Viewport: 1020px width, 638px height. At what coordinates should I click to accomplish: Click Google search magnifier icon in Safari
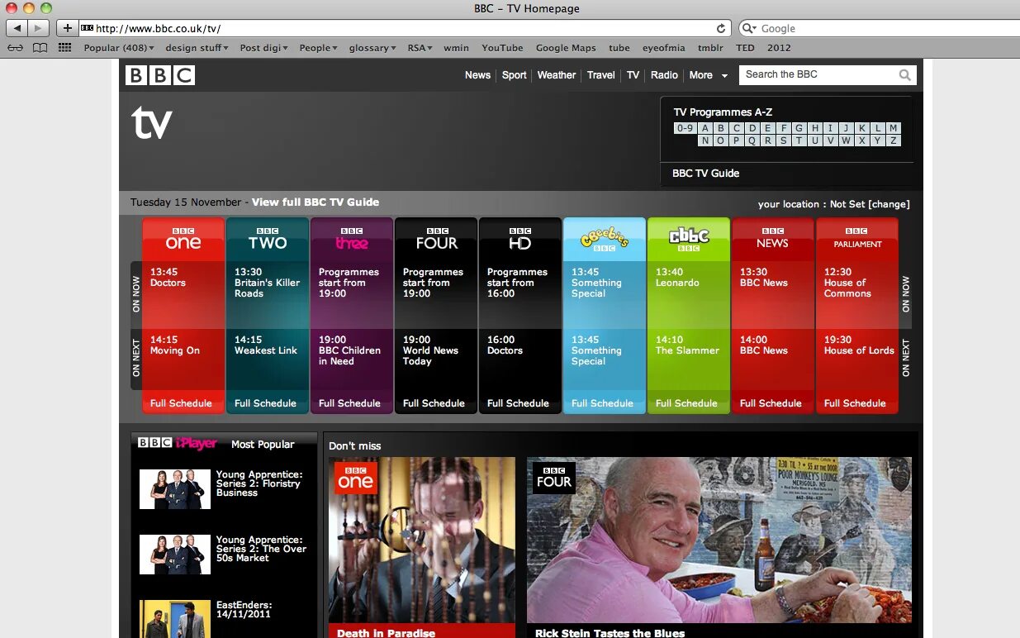749,28
